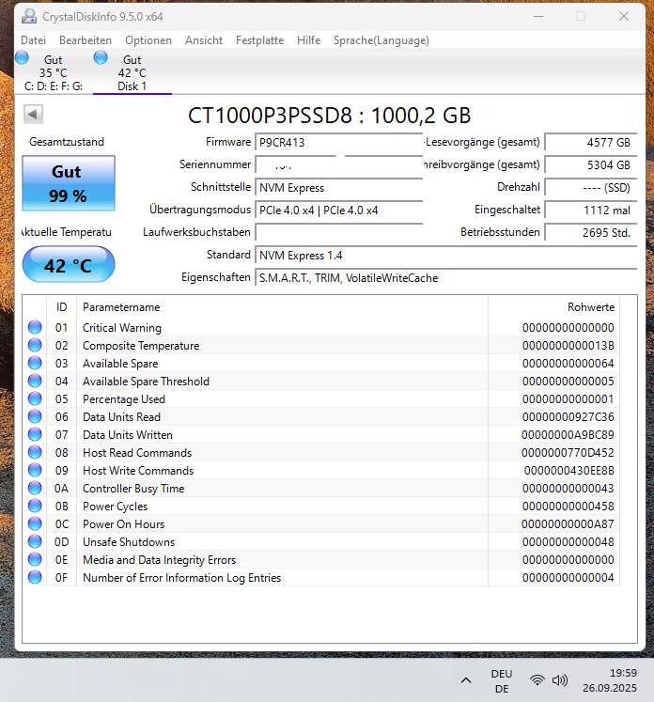Image resolution: width=654 pixels, height=702 pixels.
Task: Click the Übertragungsmodus field PCIe 4.0 x4
Action: click(339, 210)
